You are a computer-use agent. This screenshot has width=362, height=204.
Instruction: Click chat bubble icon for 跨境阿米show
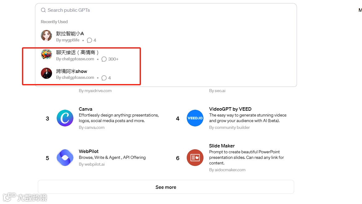(104, 78)
